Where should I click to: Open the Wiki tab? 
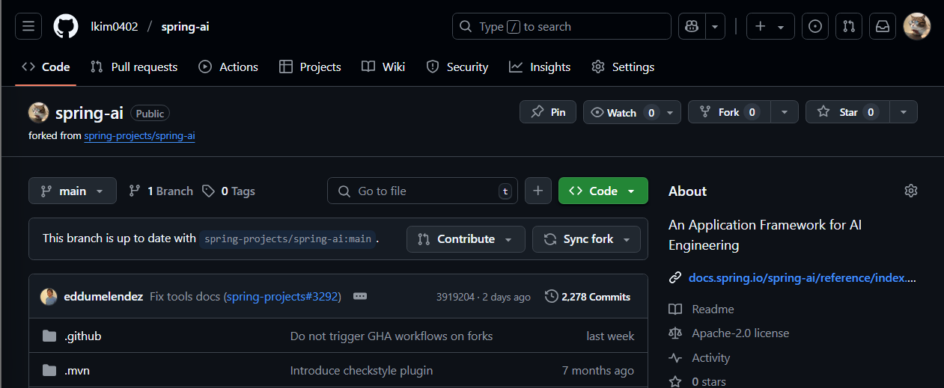coord(383,67)
